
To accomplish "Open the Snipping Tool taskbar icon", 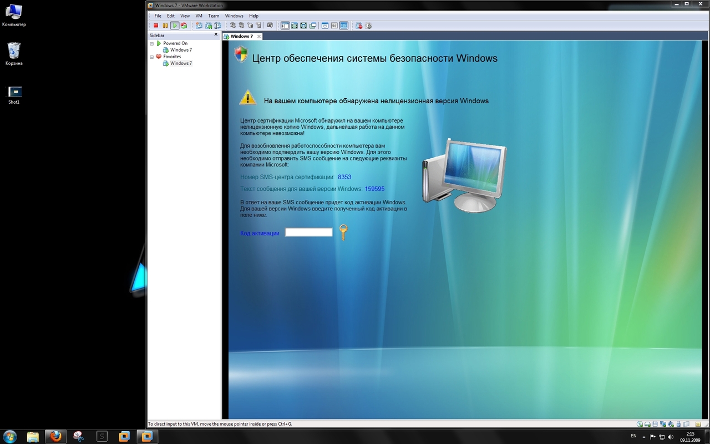I will 79,436.
